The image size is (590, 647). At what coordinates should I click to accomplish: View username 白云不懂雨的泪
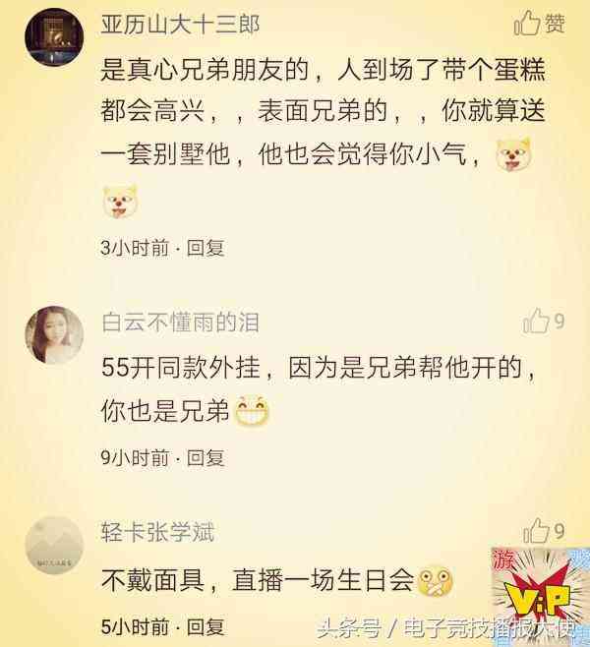[180, 323]
